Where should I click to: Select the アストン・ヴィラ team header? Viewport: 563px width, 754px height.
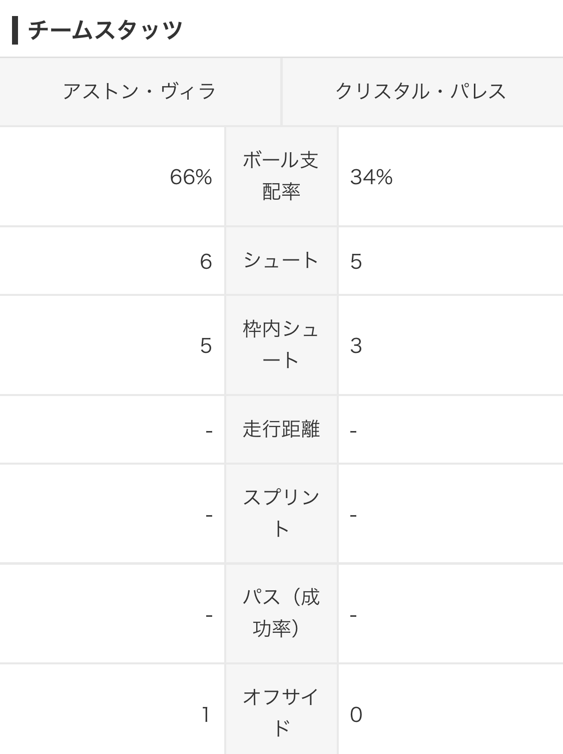pos(140,92)
